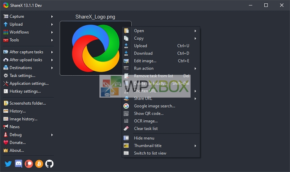Expand the Destinations submenu arrow
Screen dimensions: 290x172
52,68
